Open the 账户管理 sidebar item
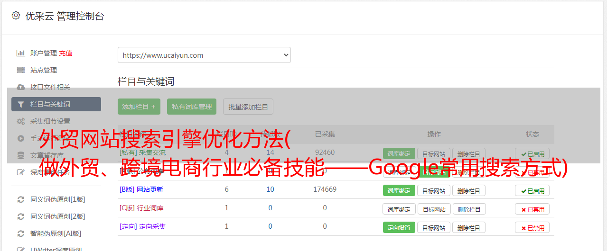The width and height of the screenshot is (607, 251). click(x=44, y=53)
